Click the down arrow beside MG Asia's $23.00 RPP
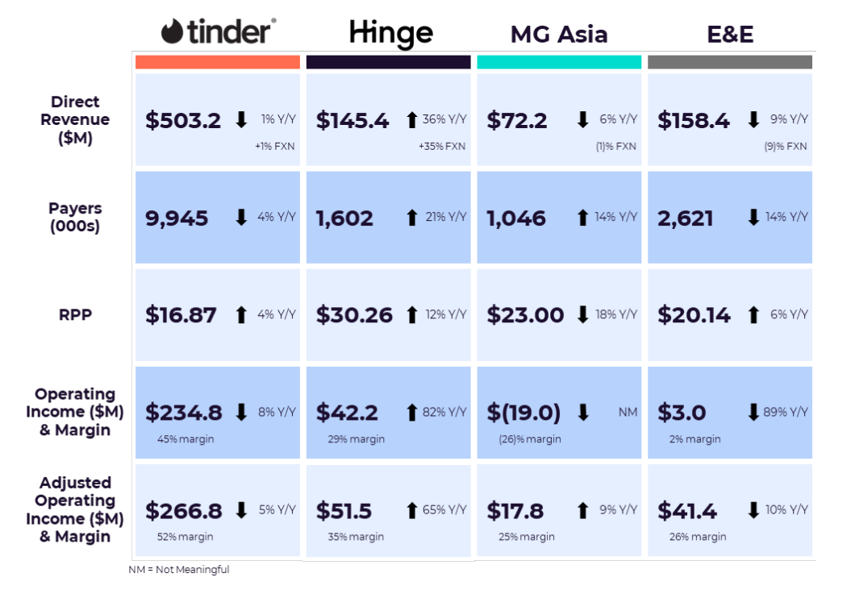Viewport: 851px width, 594px height. click(x=583, y=315)
